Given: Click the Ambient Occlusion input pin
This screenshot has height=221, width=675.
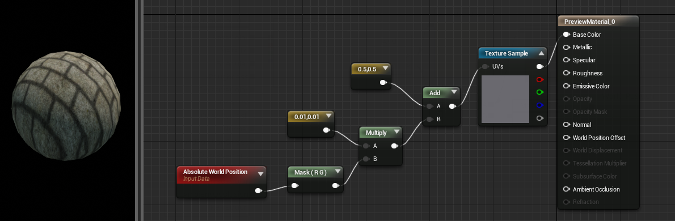Looking at the screenshot, I should click(567, 189).
